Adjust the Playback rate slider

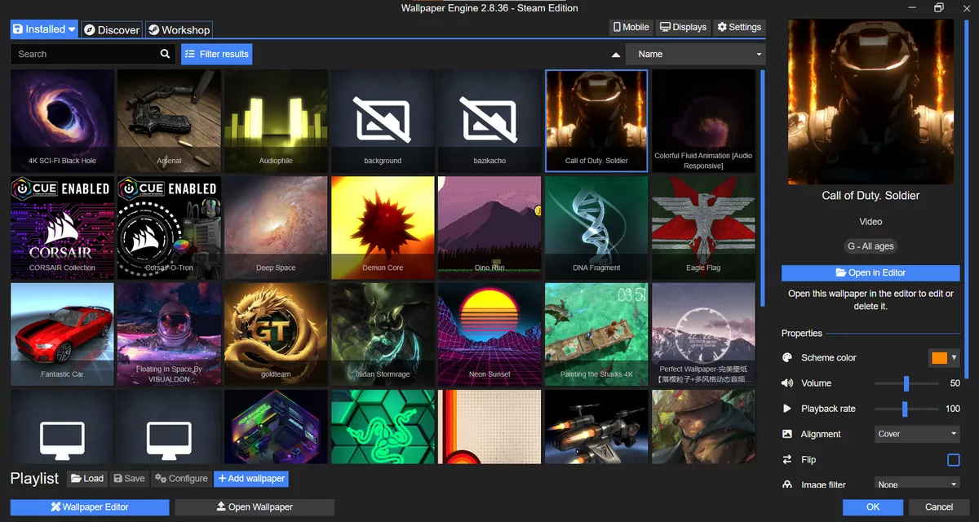(x=906, y=409)
